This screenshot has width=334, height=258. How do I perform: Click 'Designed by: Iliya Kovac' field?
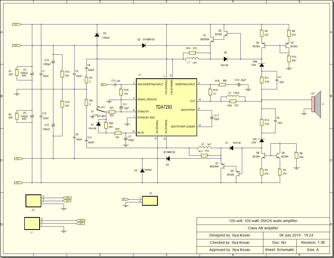[x=230, y=235]
